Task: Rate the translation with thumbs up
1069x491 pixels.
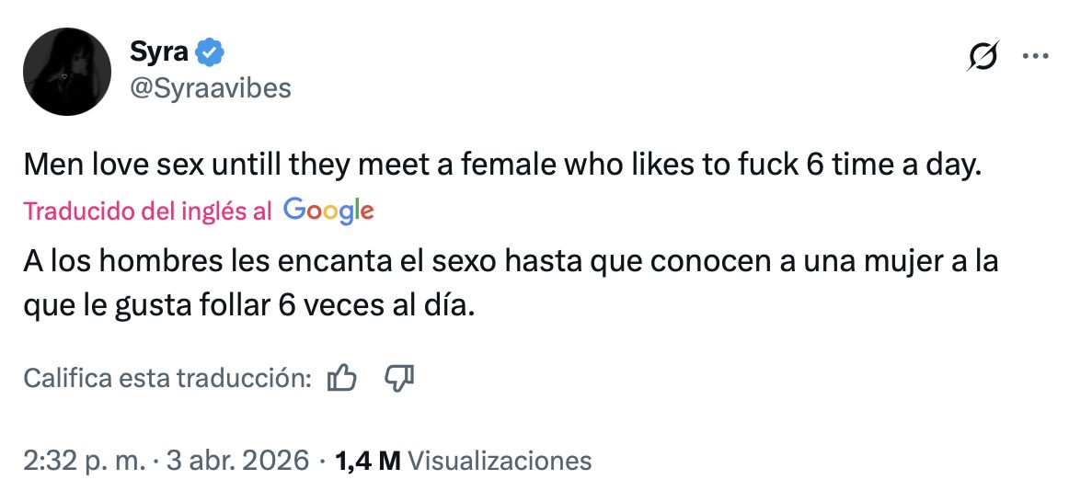Action: [x=342, y=377]
